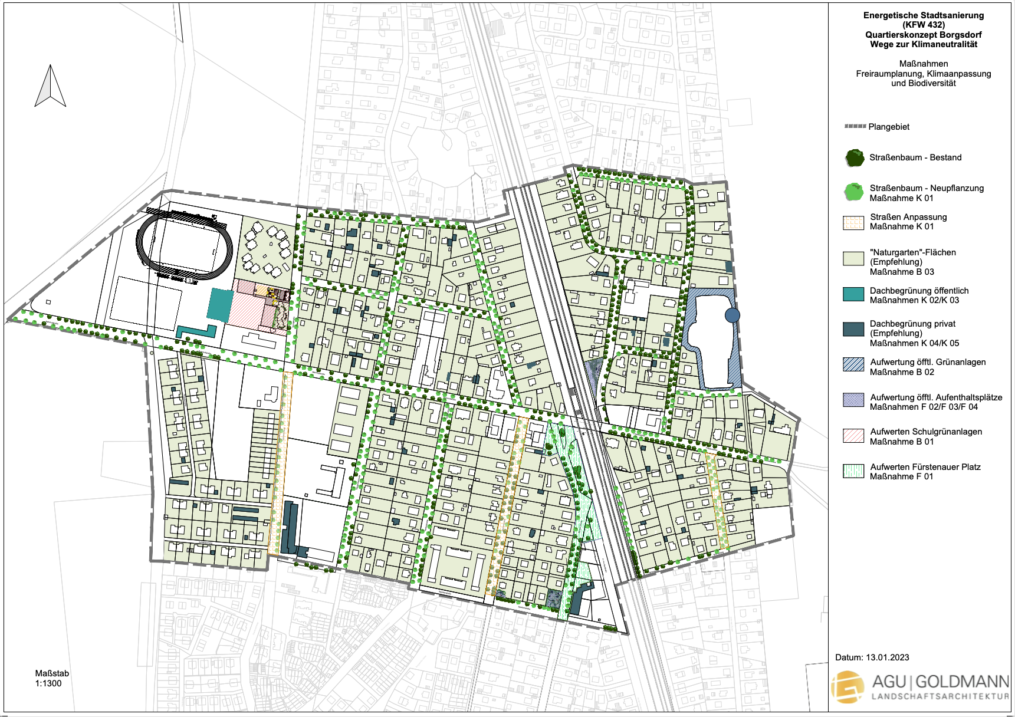This screenshot has width=1015, height=717.
Task: Click the Maßstab 1:1300 scale text
Action: coord(52,678)
